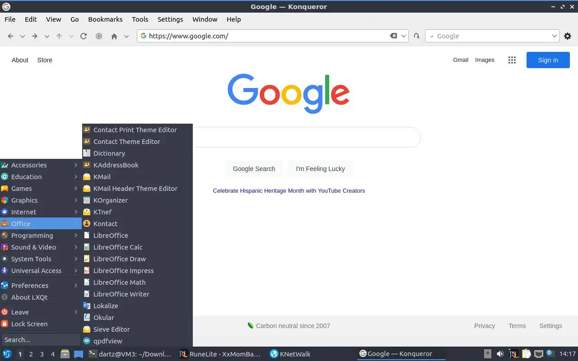Open the Window menu

tap(205, 19)
